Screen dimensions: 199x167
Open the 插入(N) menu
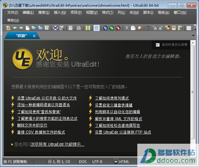click(60, 12)
